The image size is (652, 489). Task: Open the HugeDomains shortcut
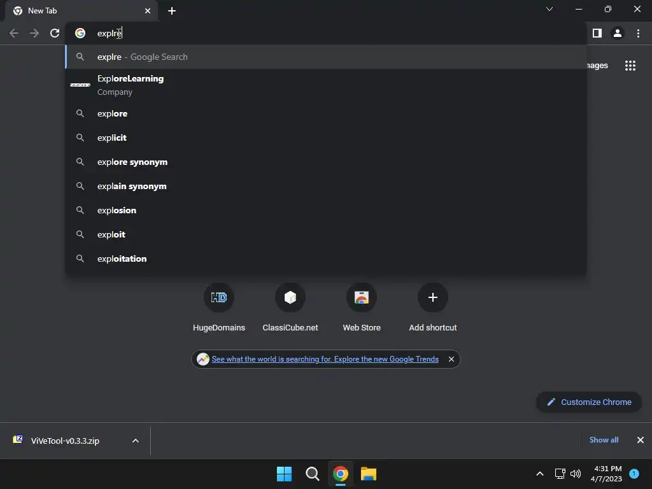(x=219, y=307)
